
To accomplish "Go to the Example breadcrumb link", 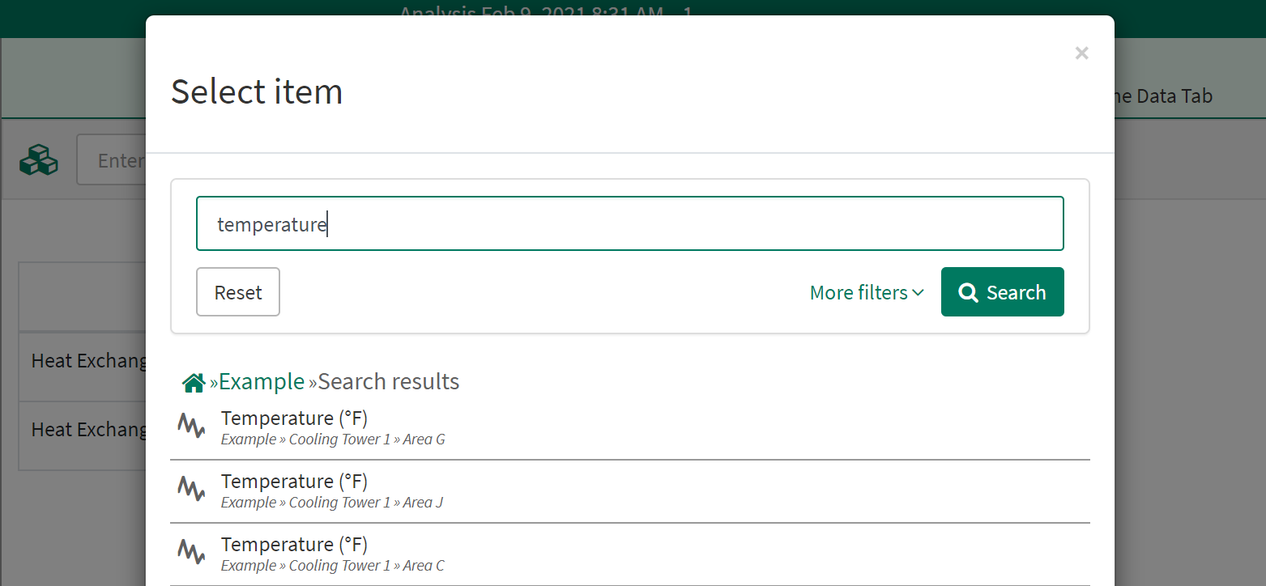I will point(262,382).
